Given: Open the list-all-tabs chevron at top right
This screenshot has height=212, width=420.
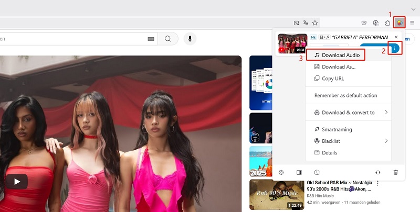Looking at the screenshot, I should pos(414,9).
